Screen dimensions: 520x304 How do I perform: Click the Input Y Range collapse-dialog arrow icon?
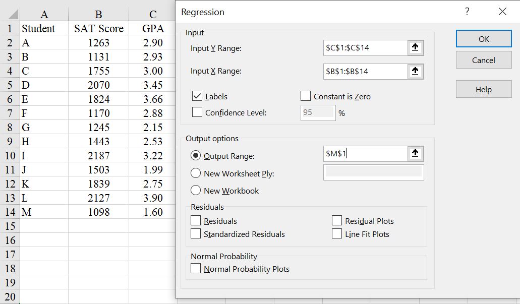tap(415, 48)
